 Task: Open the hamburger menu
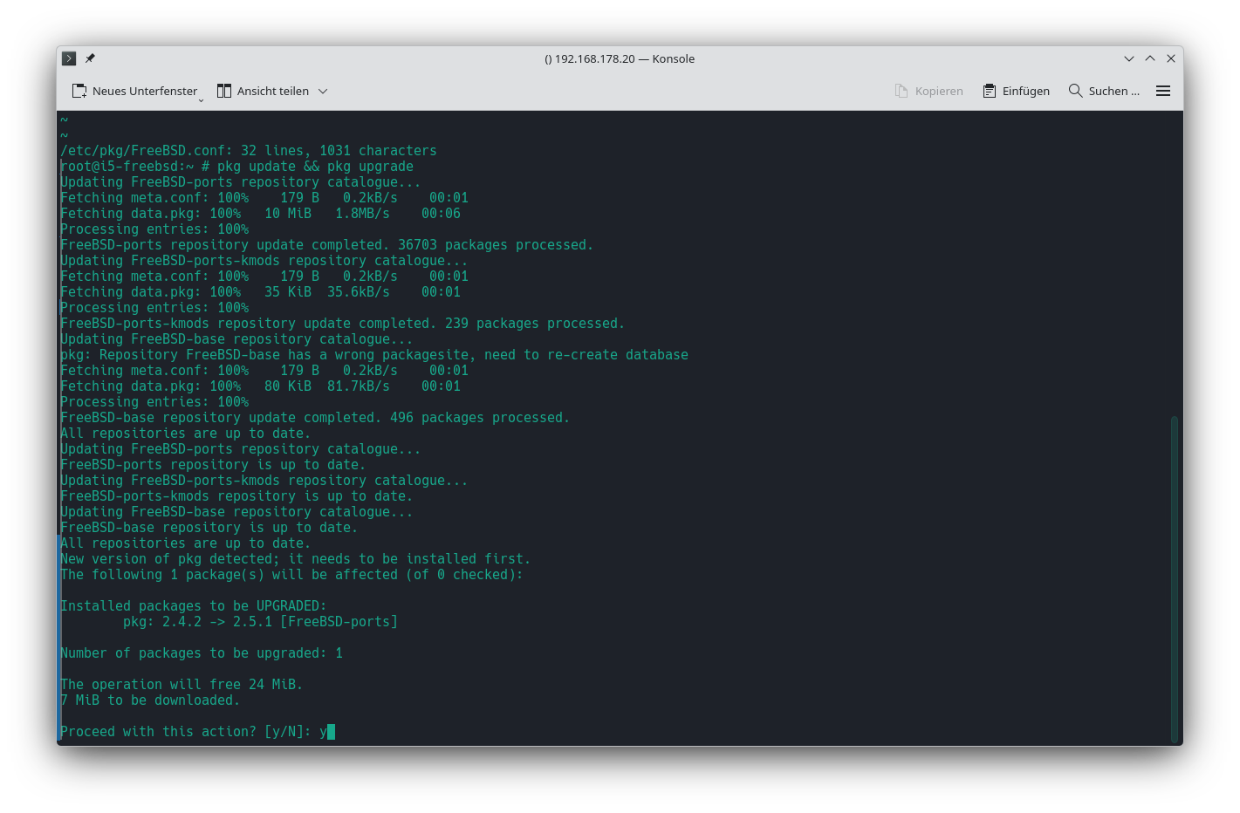[x=1163, y=91]
